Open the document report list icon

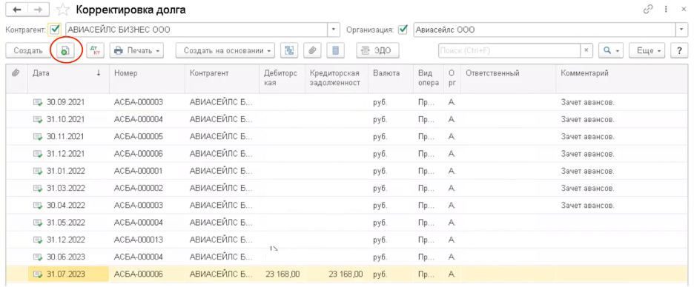point(335,51)
